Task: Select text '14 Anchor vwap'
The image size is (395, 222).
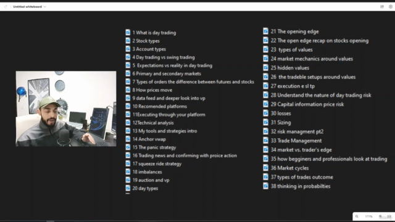Action: pyautogui.click(x=149, y=139)
